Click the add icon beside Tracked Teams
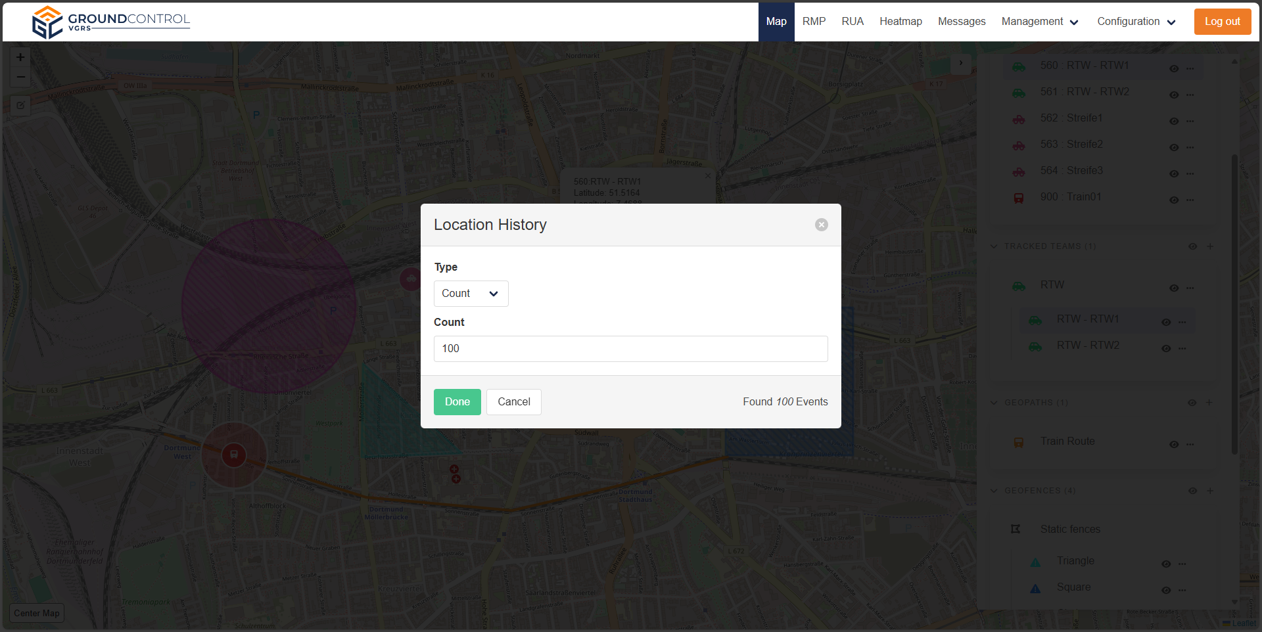 tap(1210, 246)
